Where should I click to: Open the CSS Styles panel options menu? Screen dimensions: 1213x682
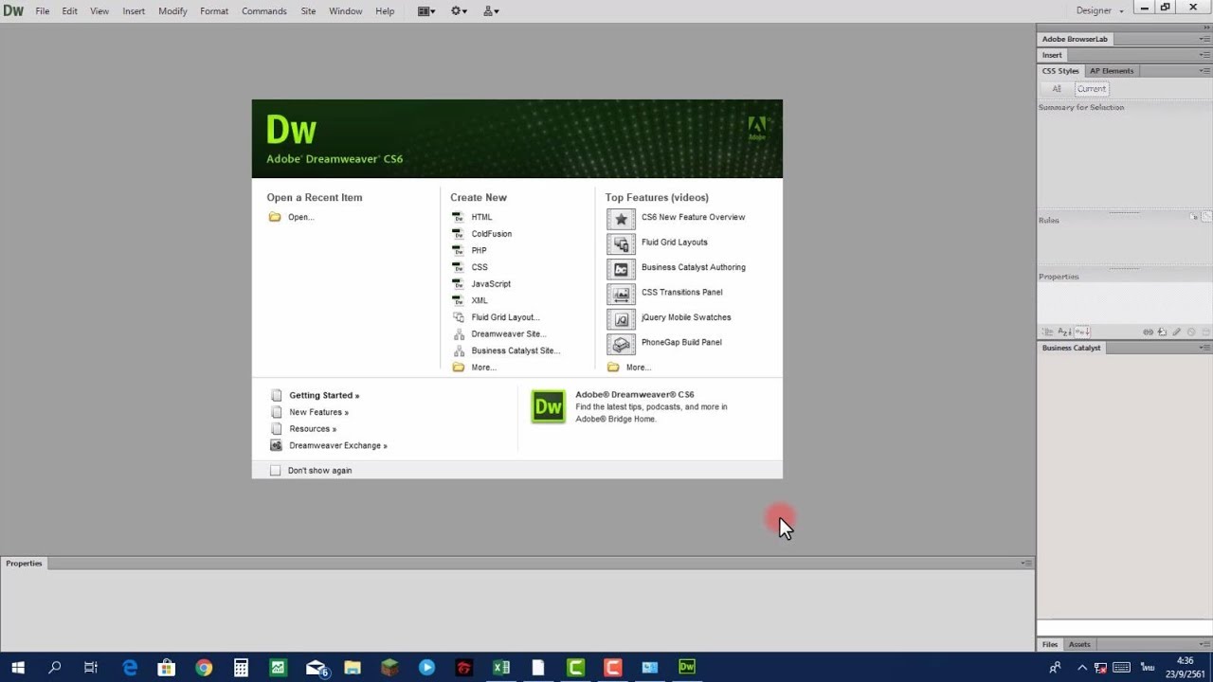tap(1204, 71)
